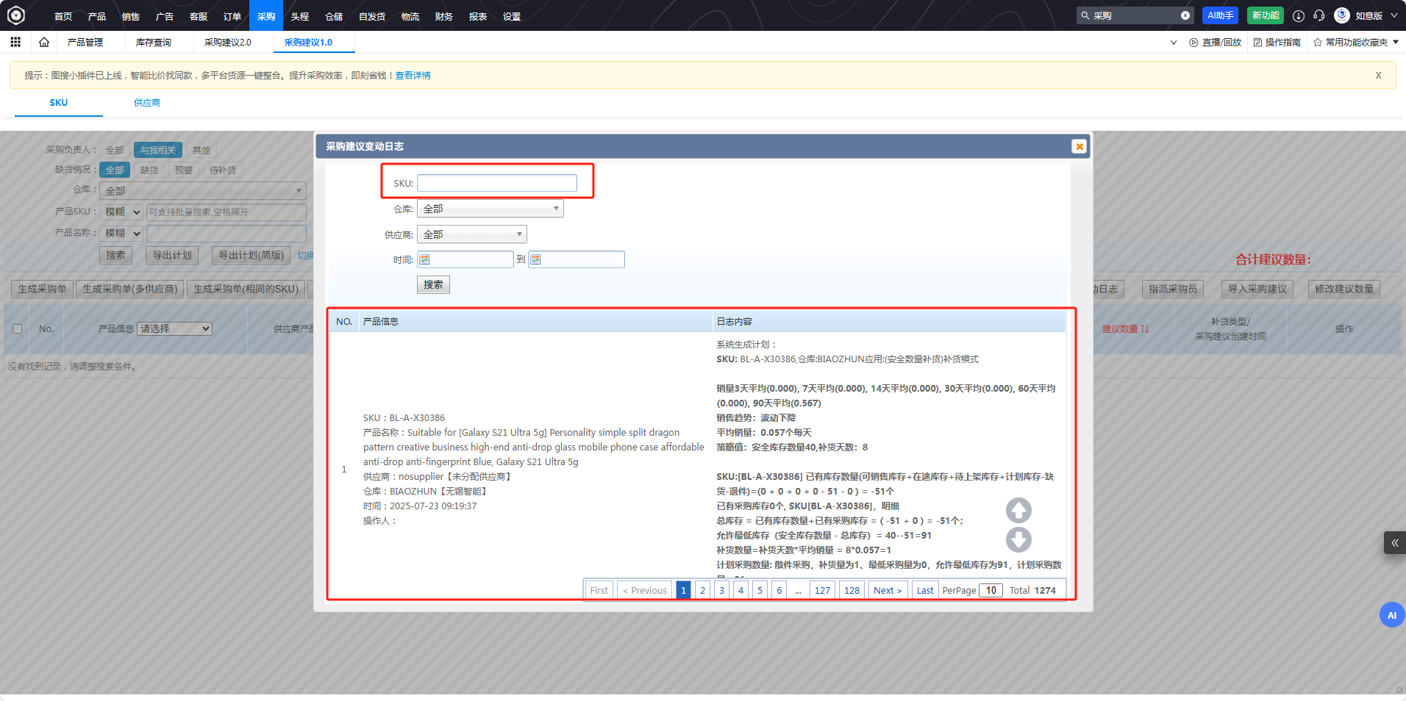This screenshot has width=1406, height=701.
Task: Click the home icon in tab bar
Action: click(44, 43)
